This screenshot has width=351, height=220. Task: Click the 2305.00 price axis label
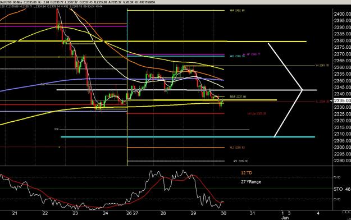(x=342, y=140)
